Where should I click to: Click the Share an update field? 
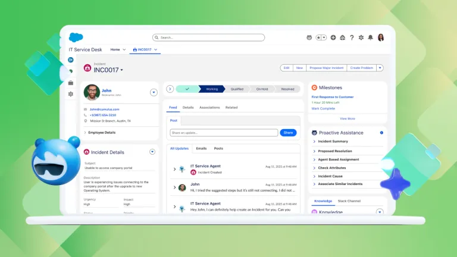(x=223, y=133)
